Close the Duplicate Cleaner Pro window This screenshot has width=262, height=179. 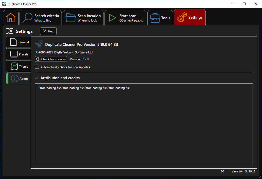tap(256, 4)
